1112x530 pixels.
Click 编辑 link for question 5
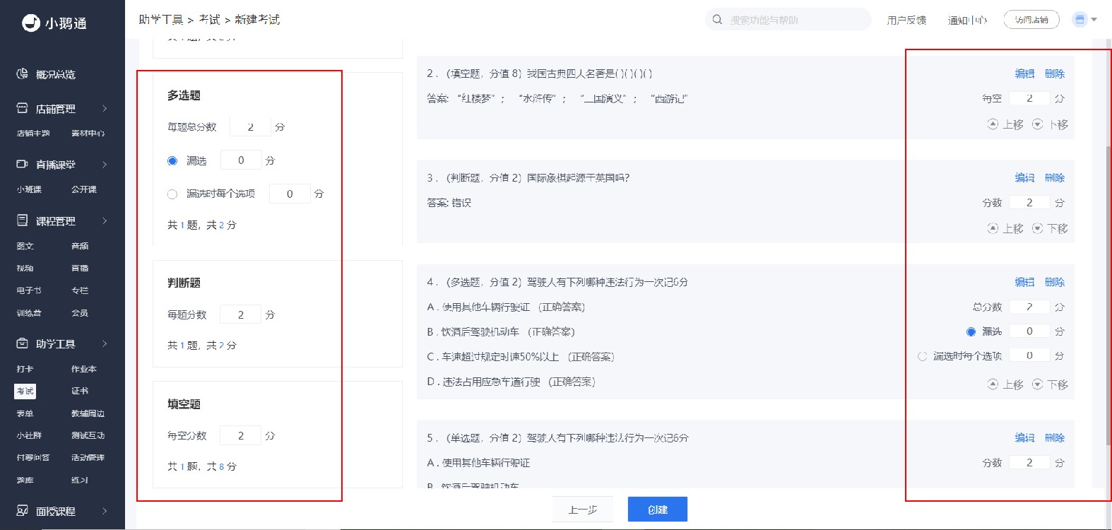[x=1024, y=437]
